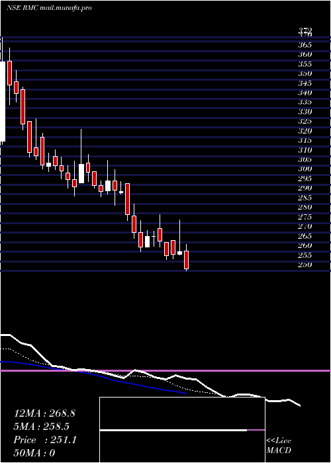Click the Price : 251.1 value
The image size is (331, 463).
pos(45,440)
